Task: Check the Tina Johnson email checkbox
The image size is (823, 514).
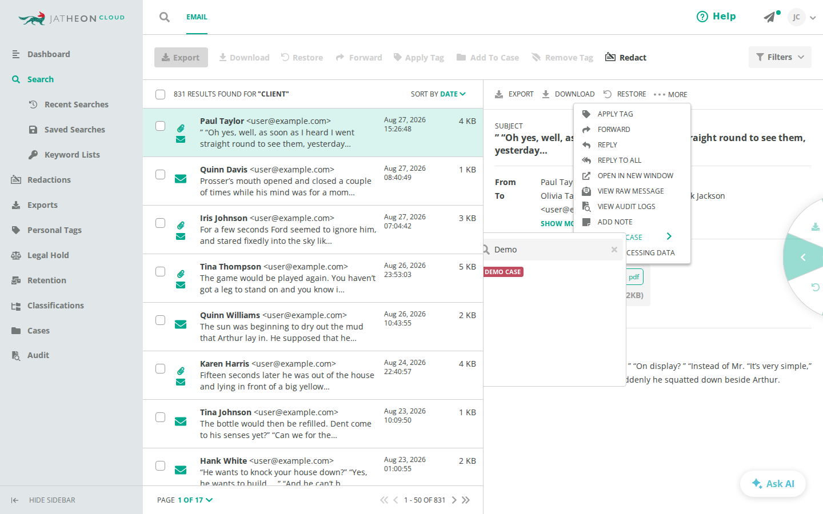Action: point(161,417)
